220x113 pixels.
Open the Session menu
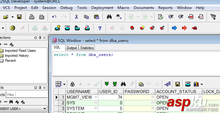49,8
